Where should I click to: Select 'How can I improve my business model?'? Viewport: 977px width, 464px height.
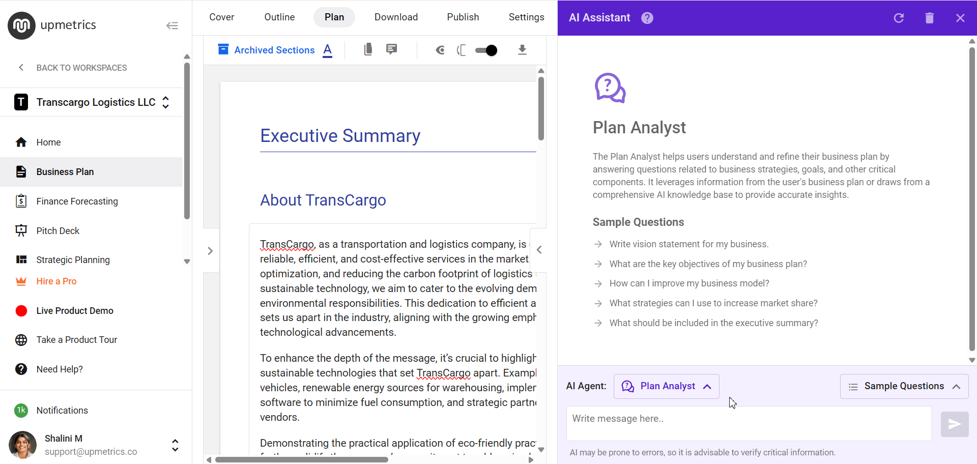point(689,283)
